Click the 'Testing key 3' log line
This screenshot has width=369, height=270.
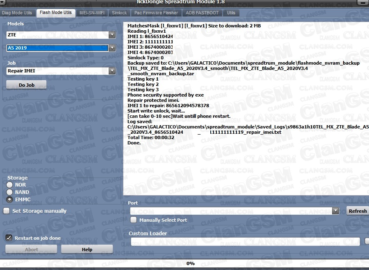(143, 90)
